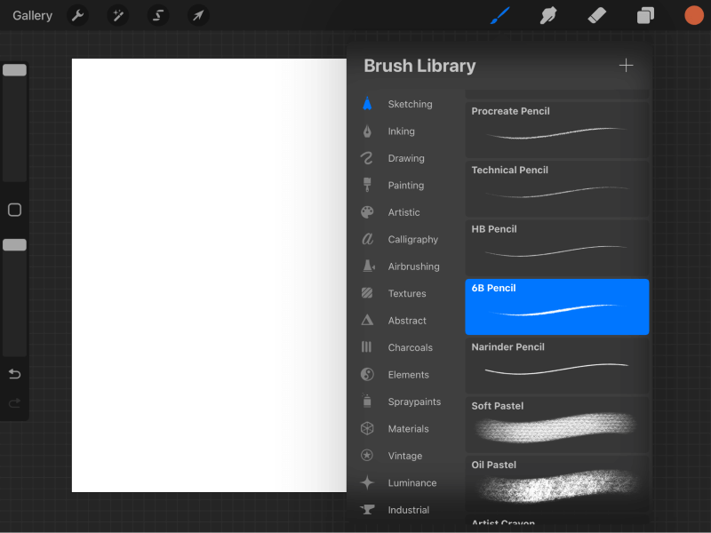Click the Luminance sparkle icon
The height and width of the screenshot is (533, 711).
(367, 482)
